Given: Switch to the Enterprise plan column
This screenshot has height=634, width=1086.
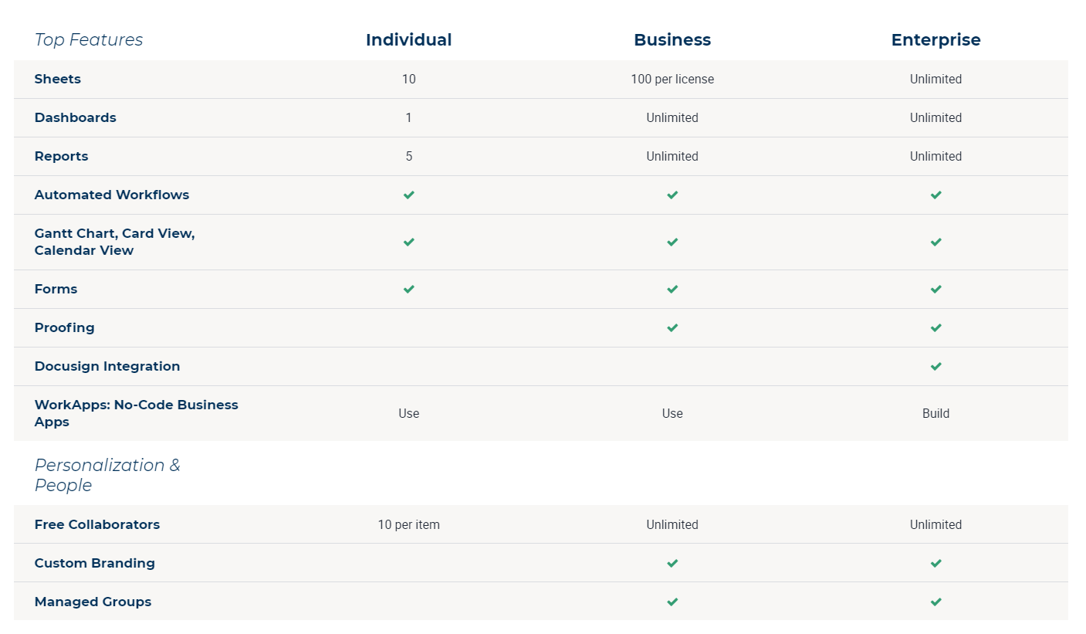Looking at the screenshot, I should click(x=935, y=39).
